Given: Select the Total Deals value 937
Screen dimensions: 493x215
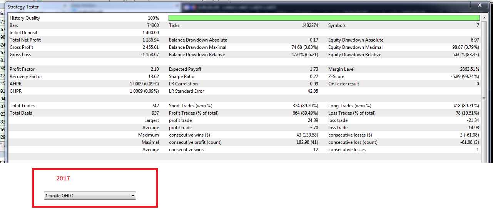Looking at the screenshot, I should point(155,113).
